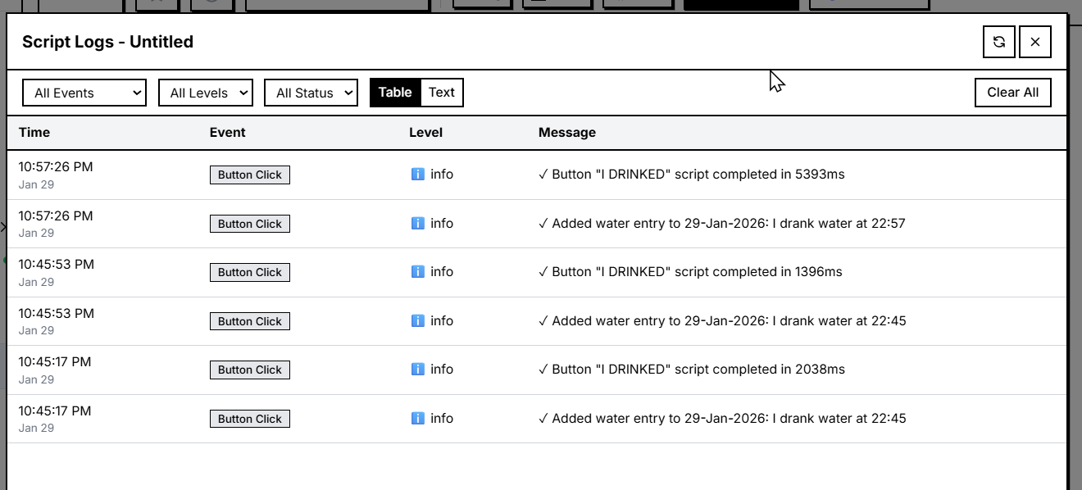Click the Button Click badge on the bottom row

[249, 418]
